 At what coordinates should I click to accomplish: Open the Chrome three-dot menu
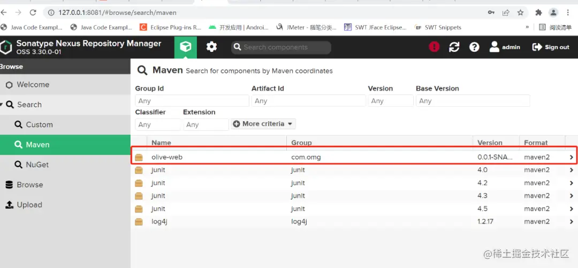pyautogui.click(x=568, y=12)
